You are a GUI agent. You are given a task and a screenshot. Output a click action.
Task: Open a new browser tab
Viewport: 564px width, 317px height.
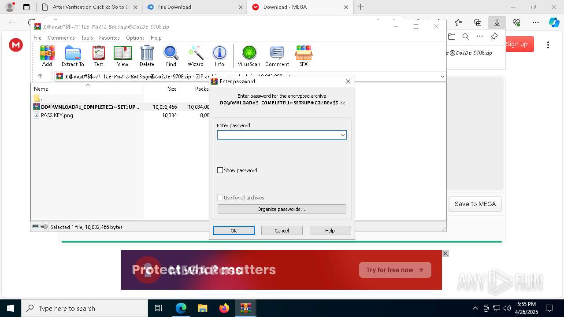click(360, 7)
